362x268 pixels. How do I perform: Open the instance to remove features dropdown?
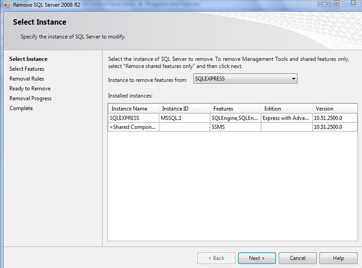pyautogui.click(x=245, y=79)
